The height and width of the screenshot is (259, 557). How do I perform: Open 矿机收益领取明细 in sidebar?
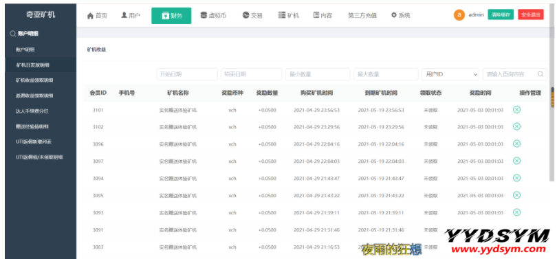(x=34, y=80)
